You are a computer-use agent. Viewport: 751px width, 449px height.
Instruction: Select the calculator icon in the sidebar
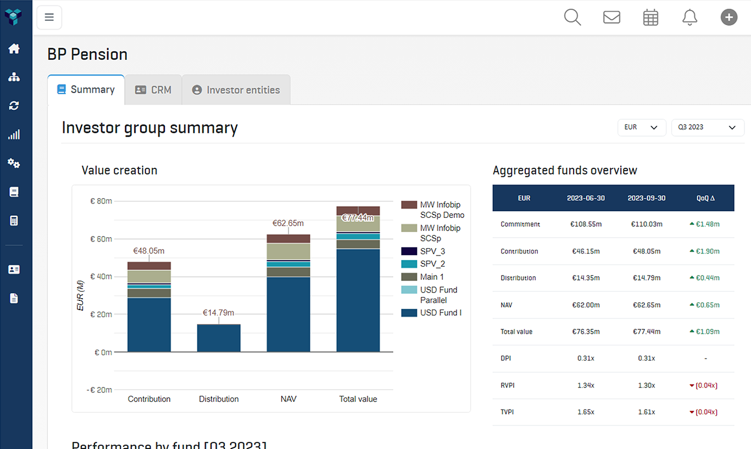(x=15, y=220)
